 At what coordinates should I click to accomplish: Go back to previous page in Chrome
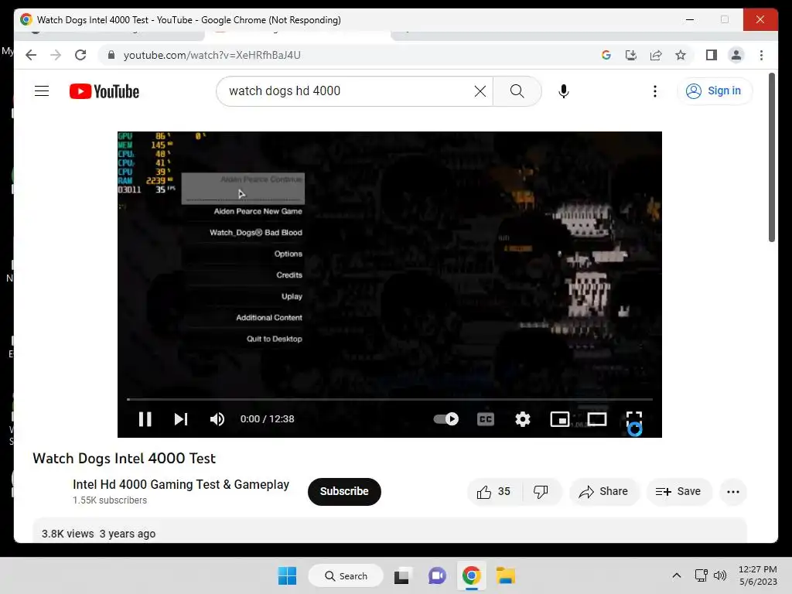click(31, 55)
